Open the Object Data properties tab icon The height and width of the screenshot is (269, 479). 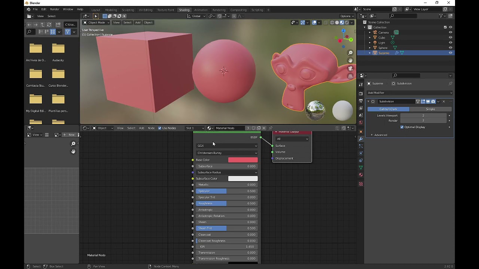click(361, 168)
